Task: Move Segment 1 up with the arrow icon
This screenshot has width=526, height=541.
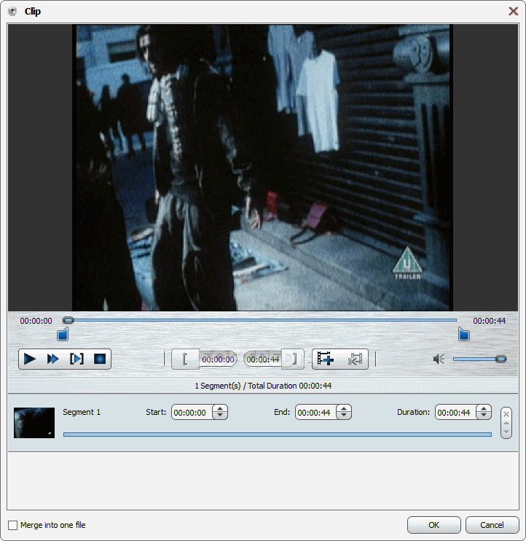Action: coord(506,424)
